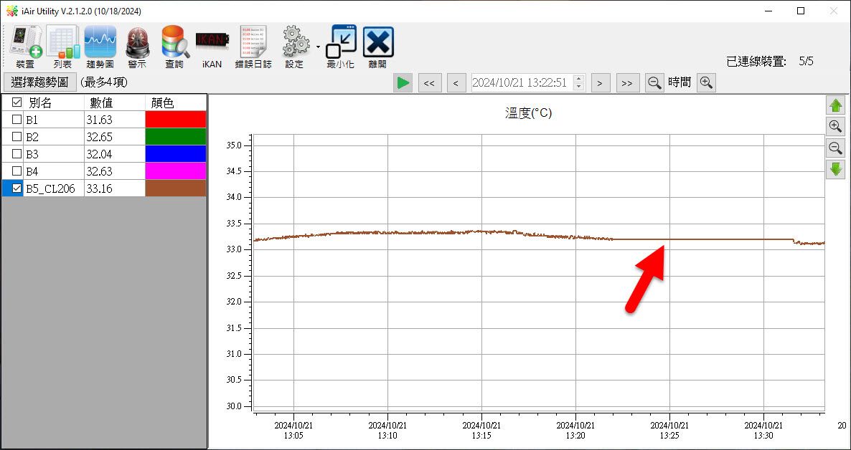Step back with the < button
851x450 pixels.
click(456, 83)
